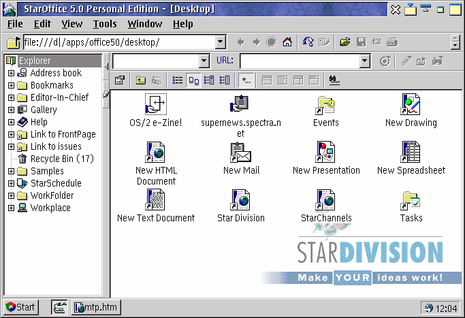This screenshot has width=465, height=318.
Task: Open the File menu
Action: pos(15,24)
